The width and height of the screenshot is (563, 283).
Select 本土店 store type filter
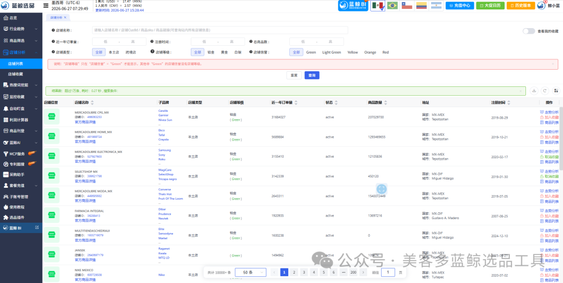pos(114,53)
